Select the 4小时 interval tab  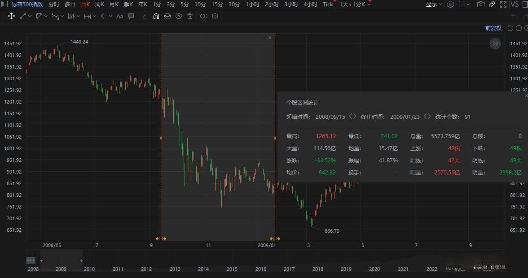[310, 4]
